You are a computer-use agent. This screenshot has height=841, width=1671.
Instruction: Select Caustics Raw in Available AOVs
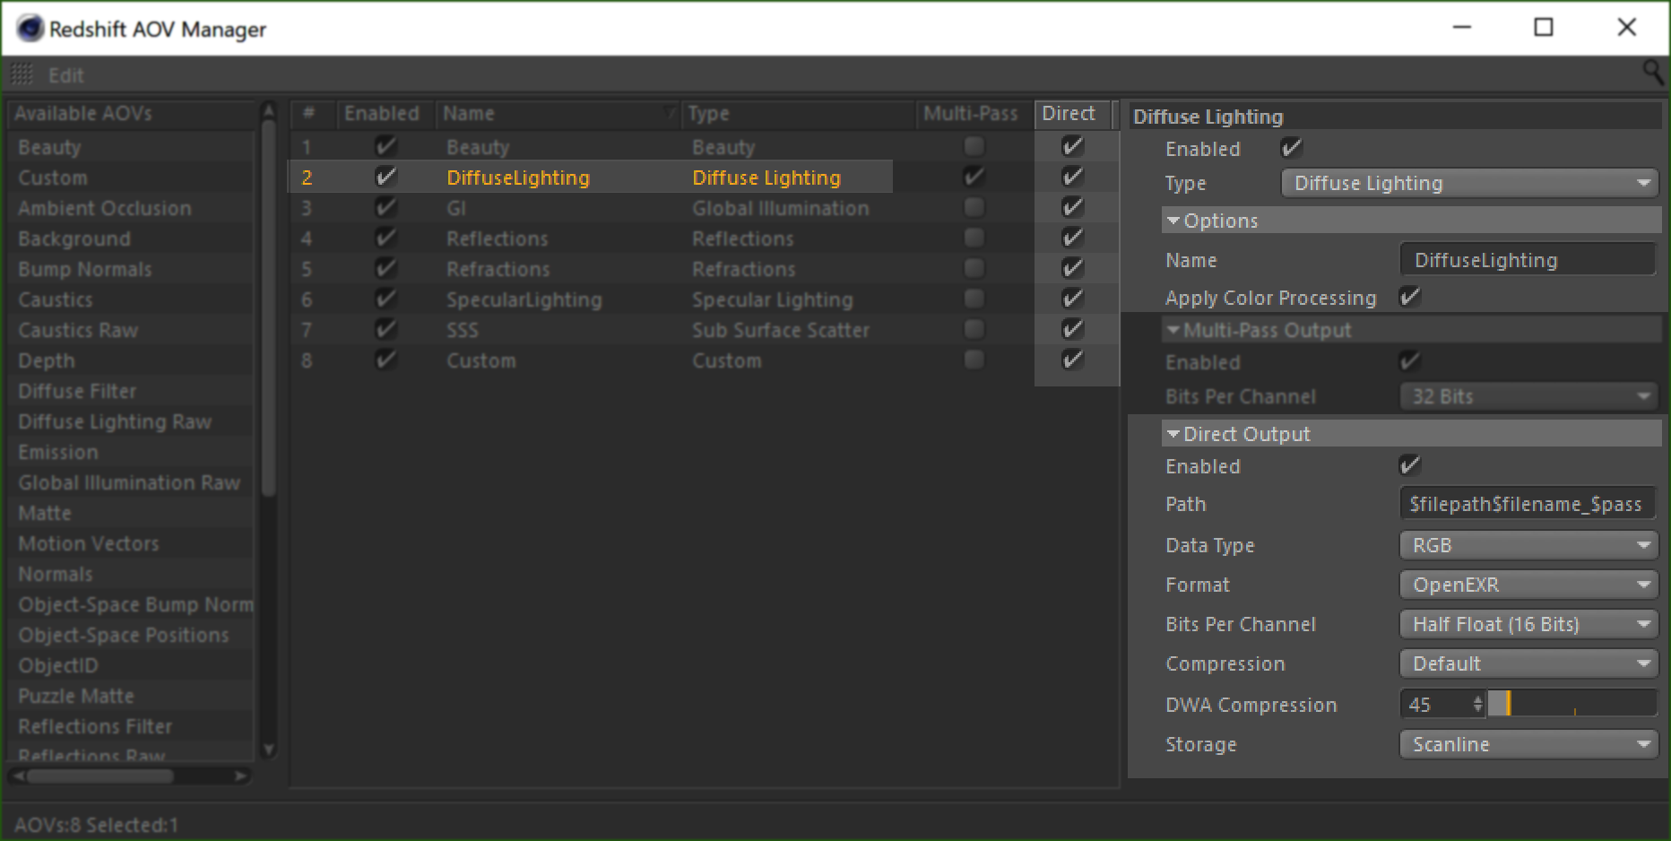(x=79, y=330)
